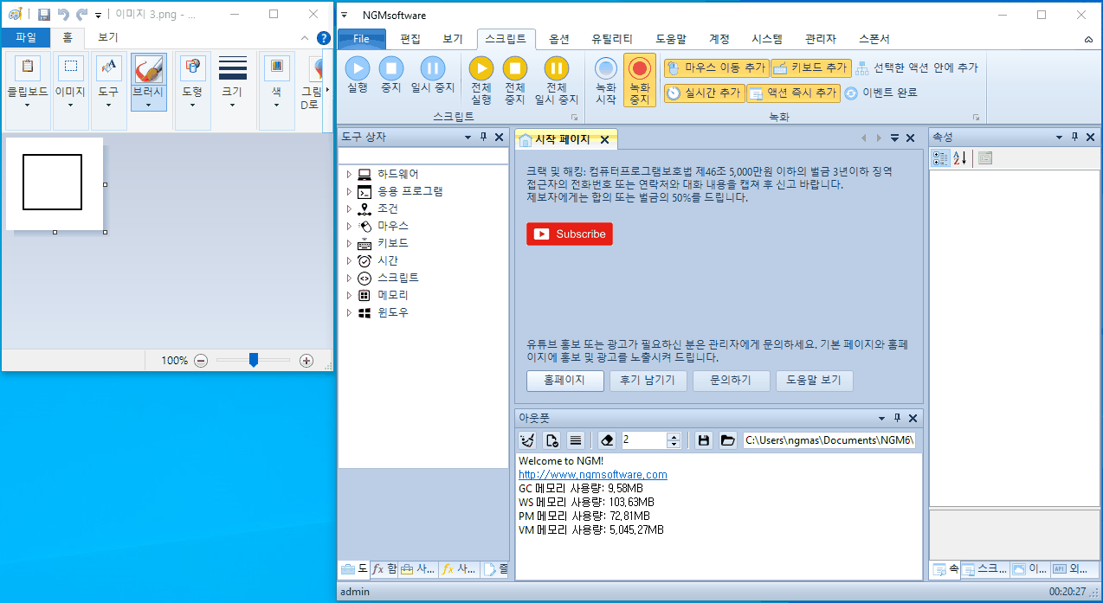Click 문의하기 button

731,380
